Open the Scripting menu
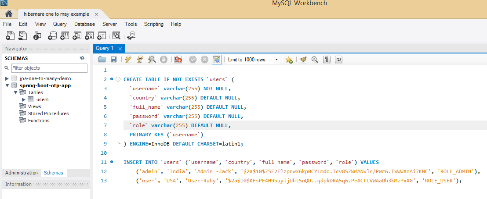 pyautogui.click(x=154, y=24)
